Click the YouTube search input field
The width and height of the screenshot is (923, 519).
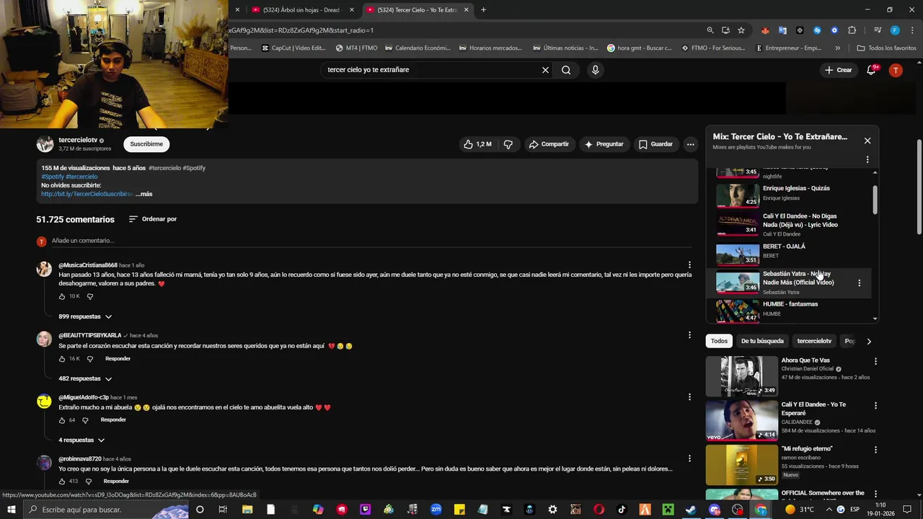pyautogui.click(x=431, y=70)
